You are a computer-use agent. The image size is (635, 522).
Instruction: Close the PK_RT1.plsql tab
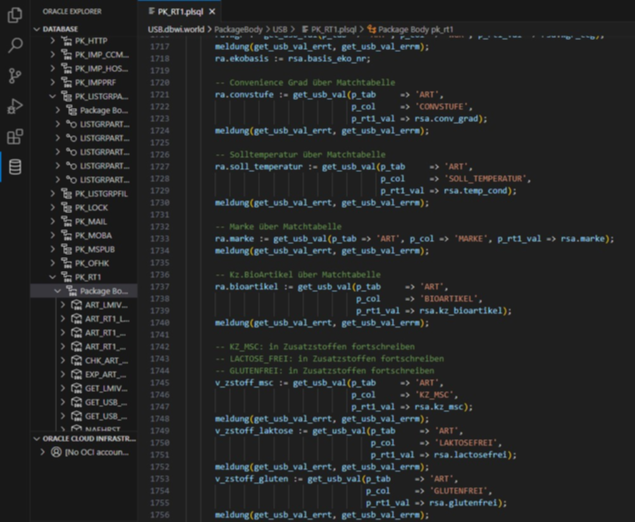(212, 11)
